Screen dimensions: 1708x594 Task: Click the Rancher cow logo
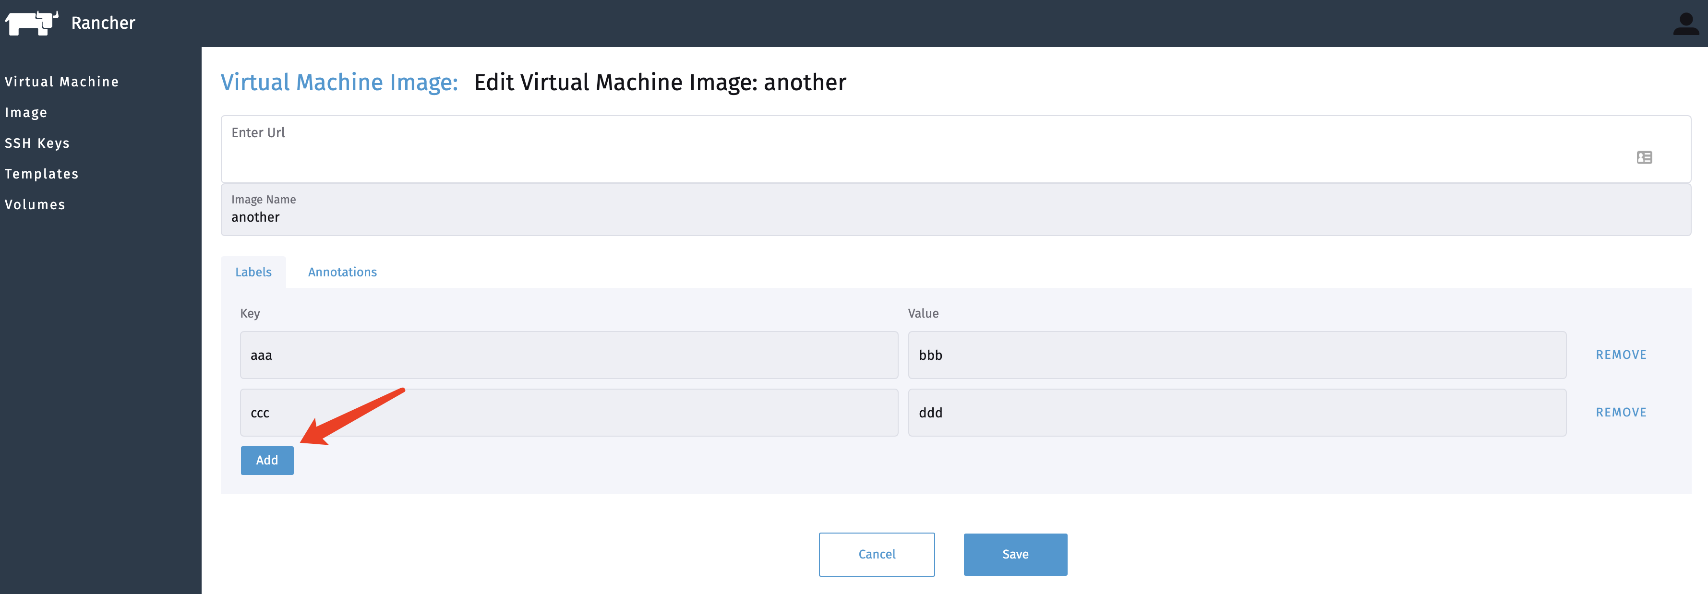coord(32,23)
